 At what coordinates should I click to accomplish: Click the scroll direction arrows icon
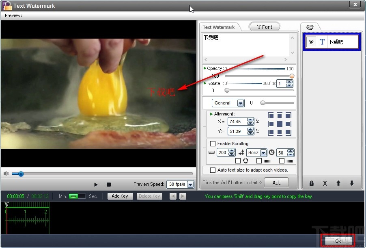click(x=241, y=152)
